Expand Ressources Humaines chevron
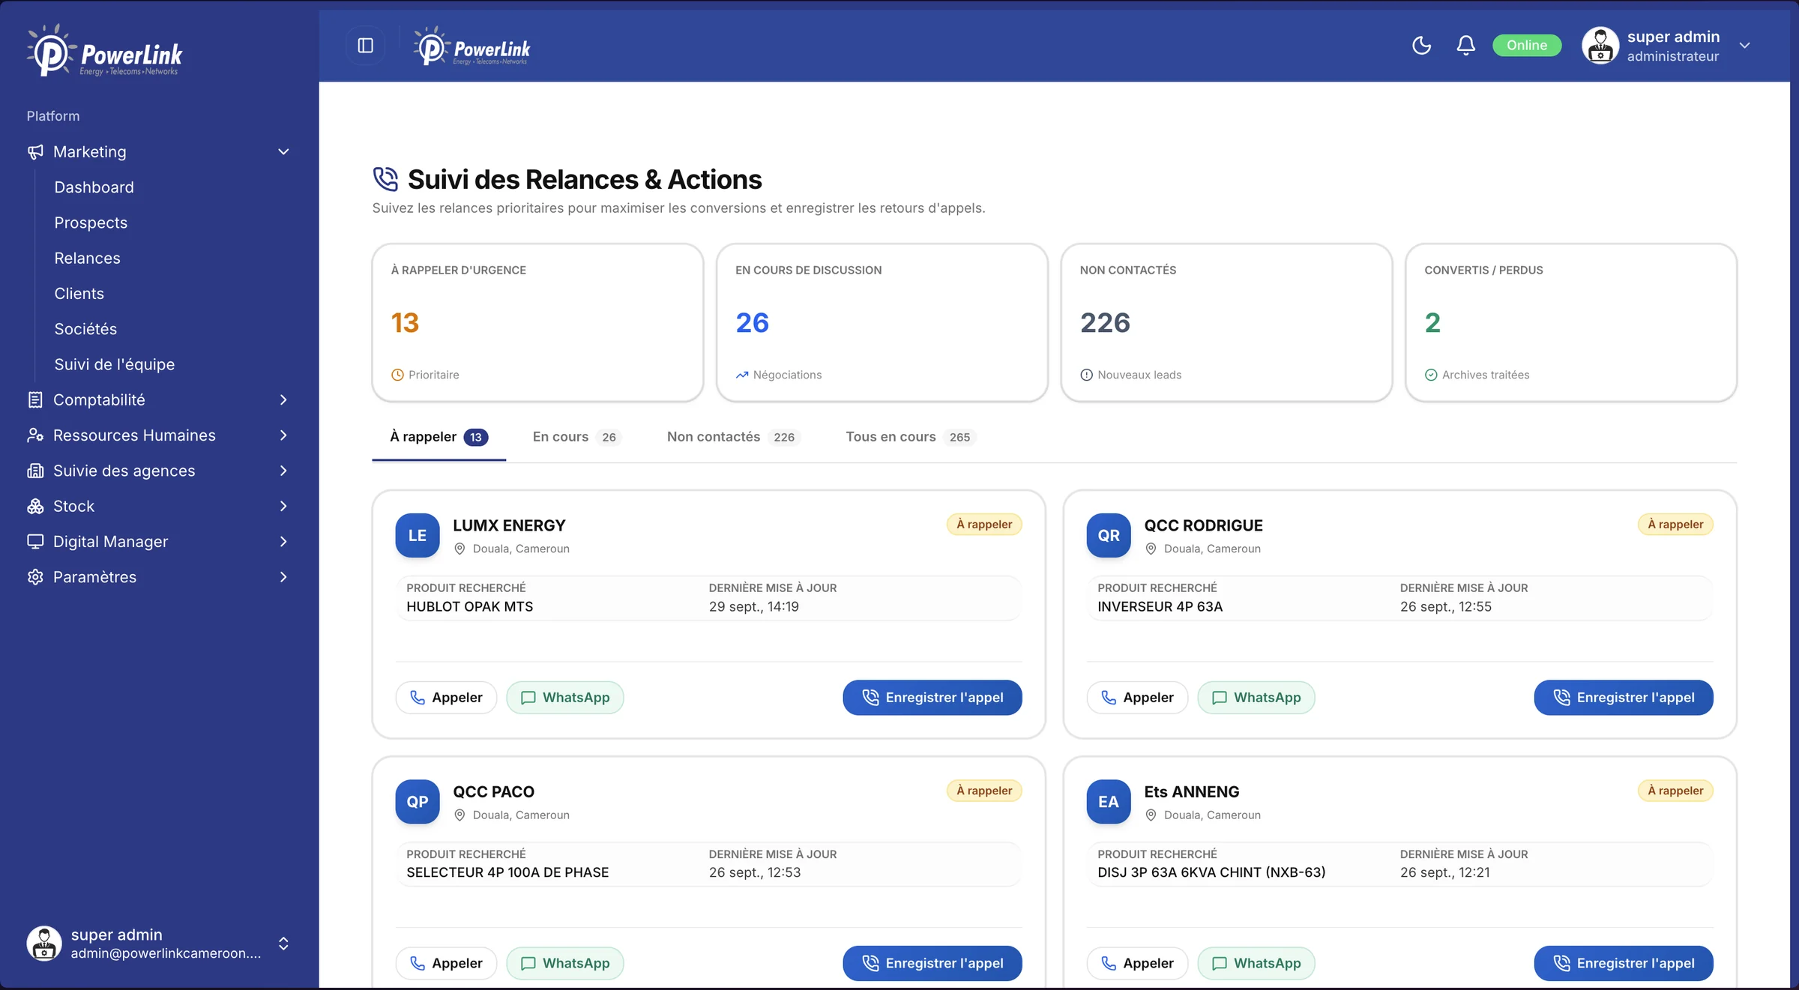The width and height of the screenshot is (1799, 990). tap(283, 435)
